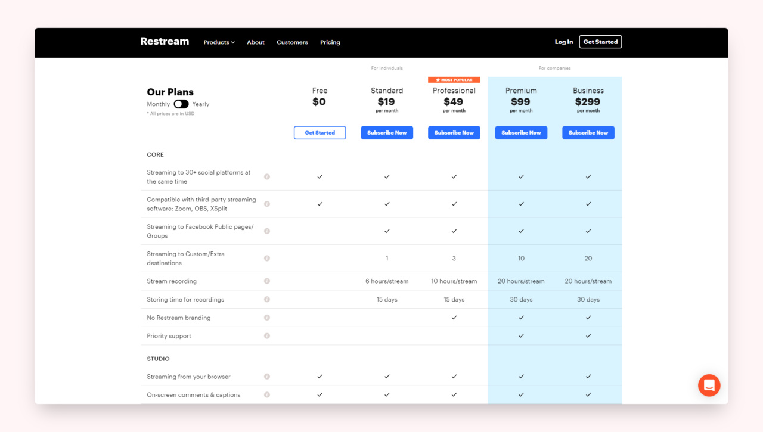Expand the Products dropdown menu
This screenshot has width=763, height=432.
click(219, 42)
